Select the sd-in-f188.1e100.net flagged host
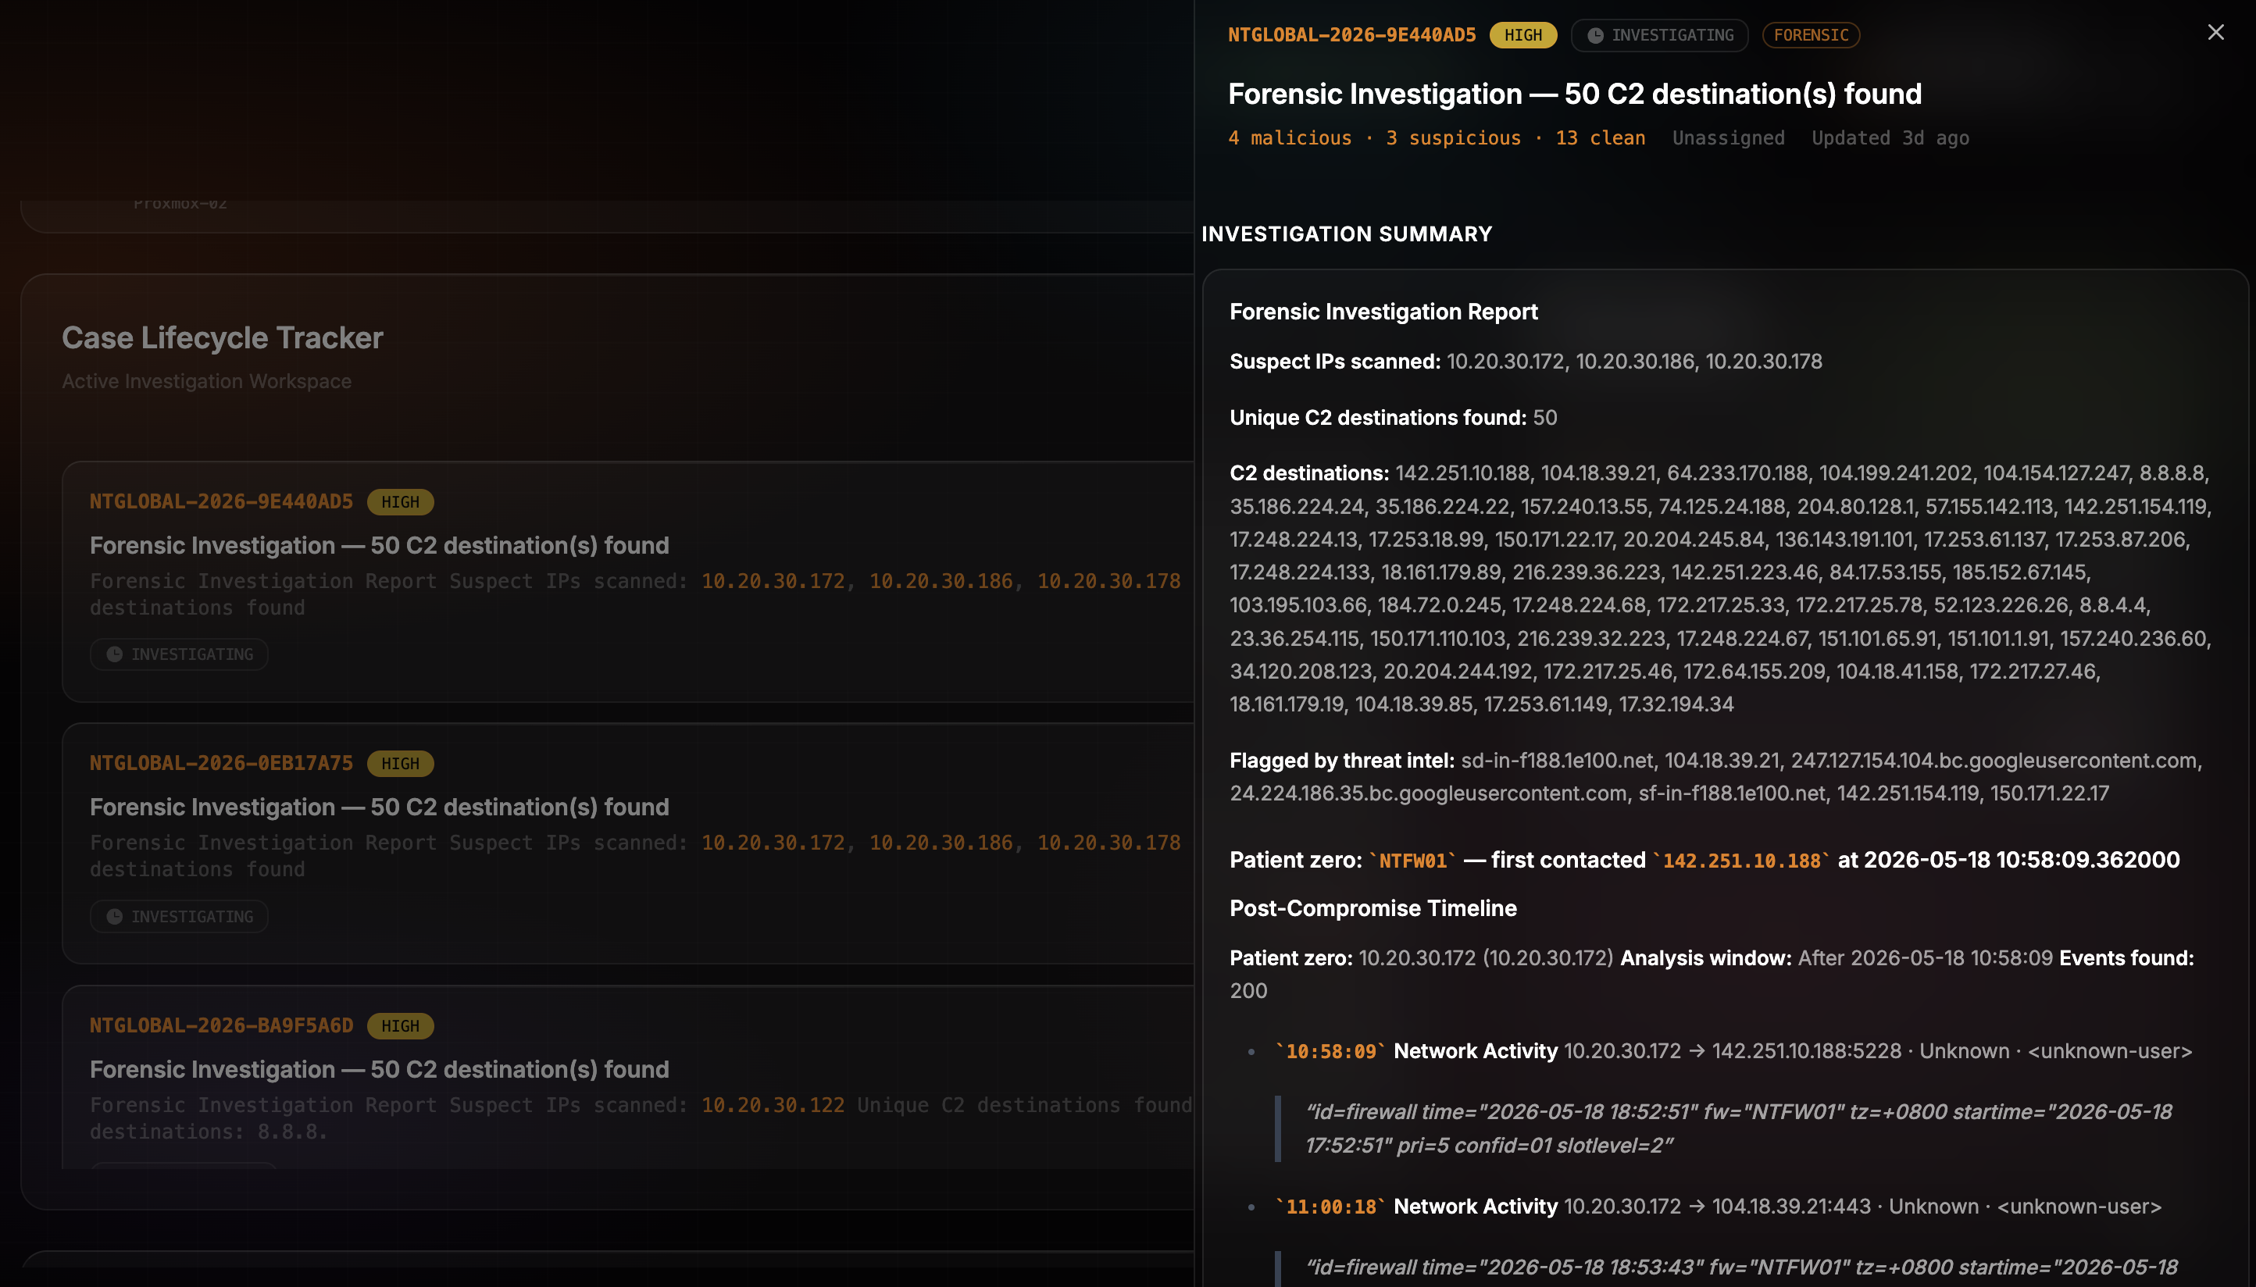Screen dimensions: 2256x1287 (1557, 760)
